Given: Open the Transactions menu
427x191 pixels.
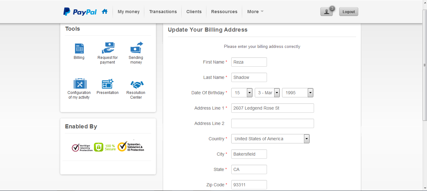Looking at the screenshot, I should pyautogui.click(x=163, y=12).
